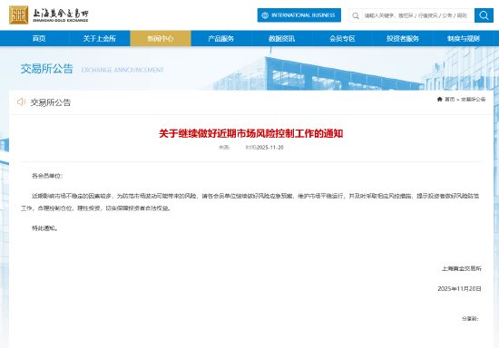The image size is (499, 348).
Task: Click the banner title 交易所公告
Action: click(x=47, y=69)
